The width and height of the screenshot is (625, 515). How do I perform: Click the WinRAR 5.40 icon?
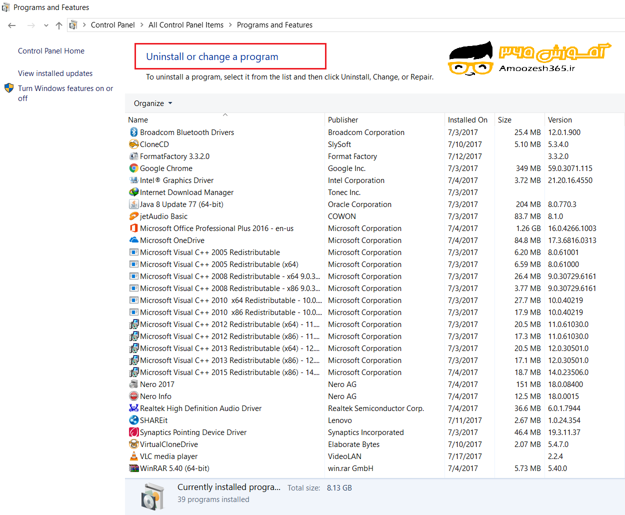pos(134,468)
